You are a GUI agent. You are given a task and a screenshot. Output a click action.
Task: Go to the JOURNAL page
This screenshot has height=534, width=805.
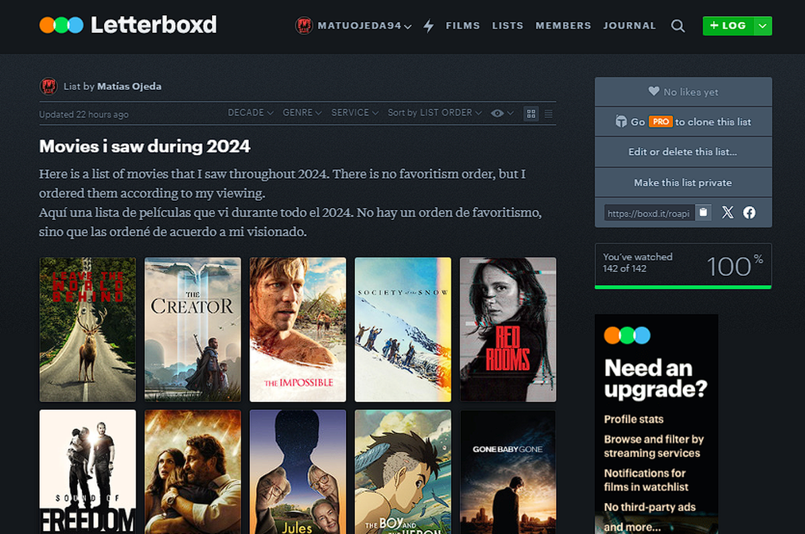pos(629,25)
